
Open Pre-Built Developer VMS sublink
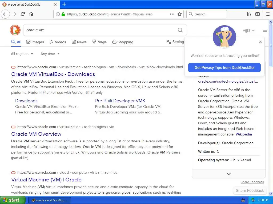tap(120, 101)
